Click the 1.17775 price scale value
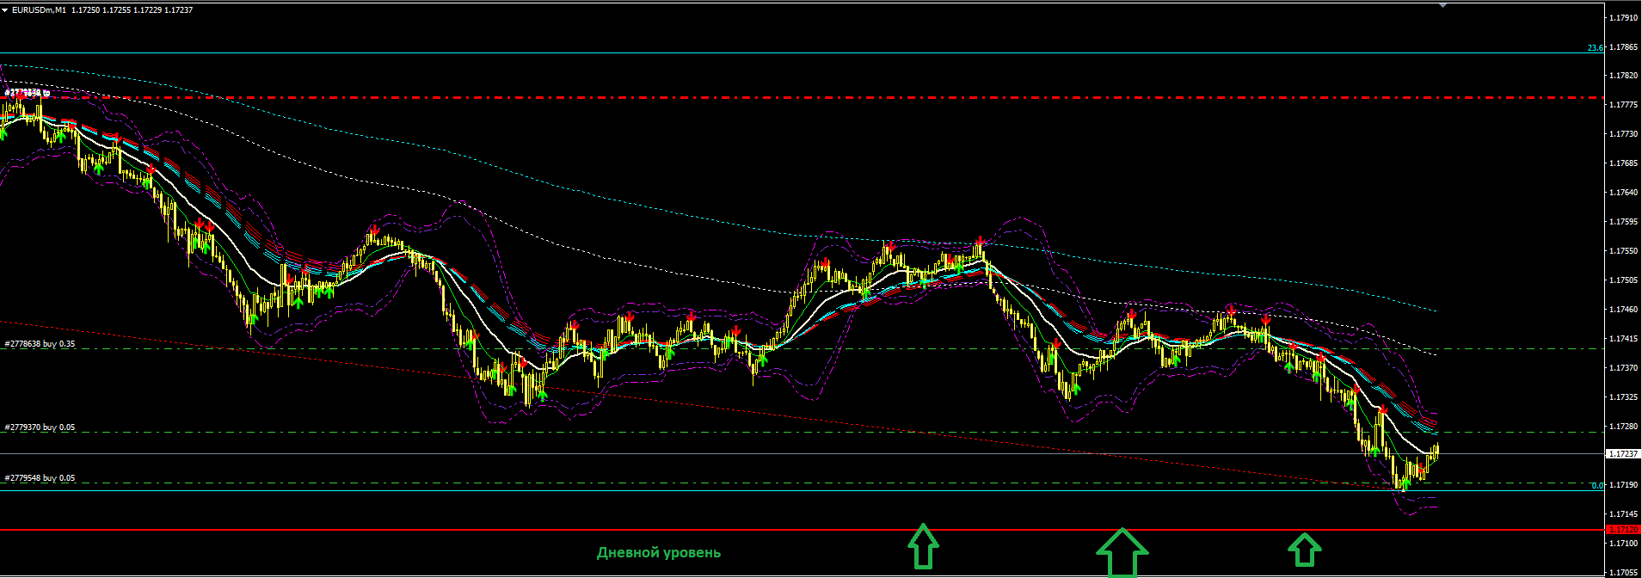1642x578 pixels. pyautogui.click(x=1623, y=105)
